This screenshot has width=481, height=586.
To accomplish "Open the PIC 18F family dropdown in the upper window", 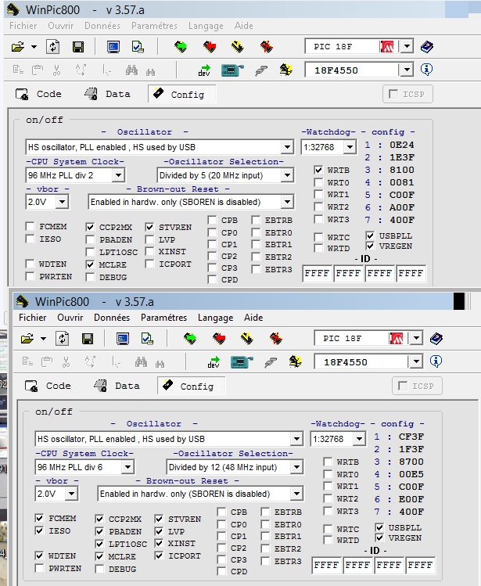I will pyautogui.click(x=407, y=47).
